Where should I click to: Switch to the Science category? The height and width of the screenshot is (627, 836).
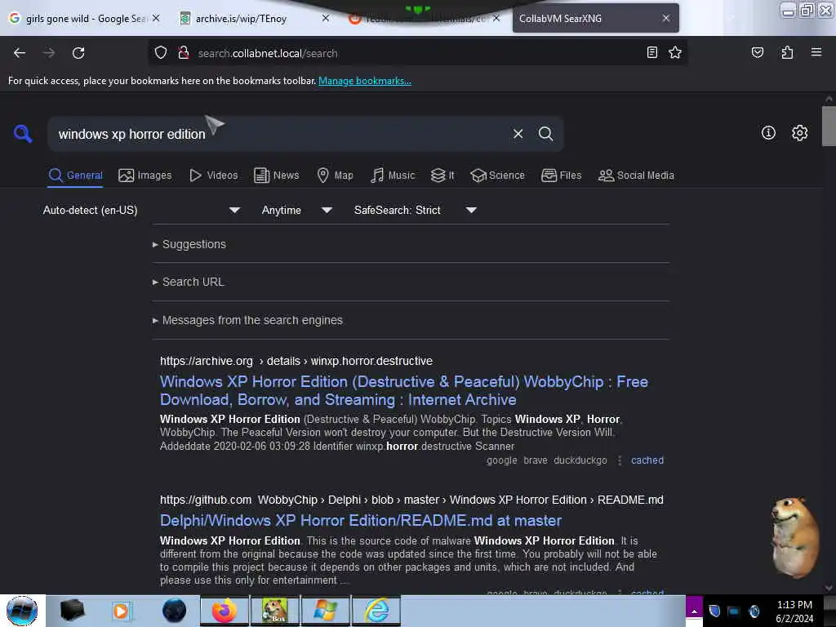tap(497, 176)
